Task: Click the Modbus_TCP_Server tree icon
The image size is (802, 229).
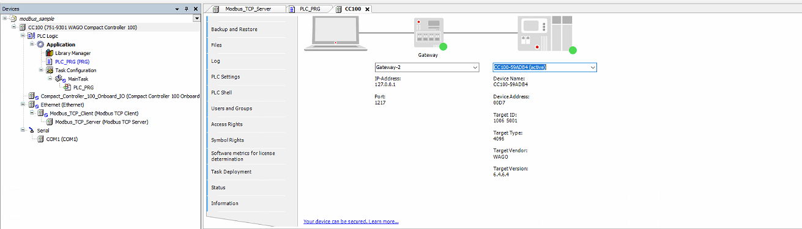Action: pos(50,122)
